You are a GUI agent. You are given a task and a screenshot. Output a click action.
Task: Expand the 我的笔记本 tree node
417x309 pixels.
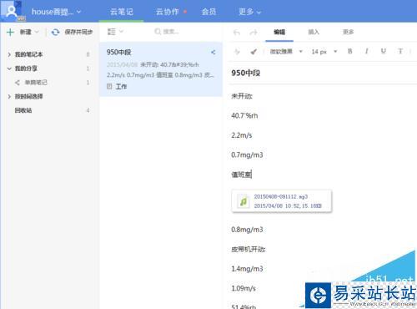point(9,54)
